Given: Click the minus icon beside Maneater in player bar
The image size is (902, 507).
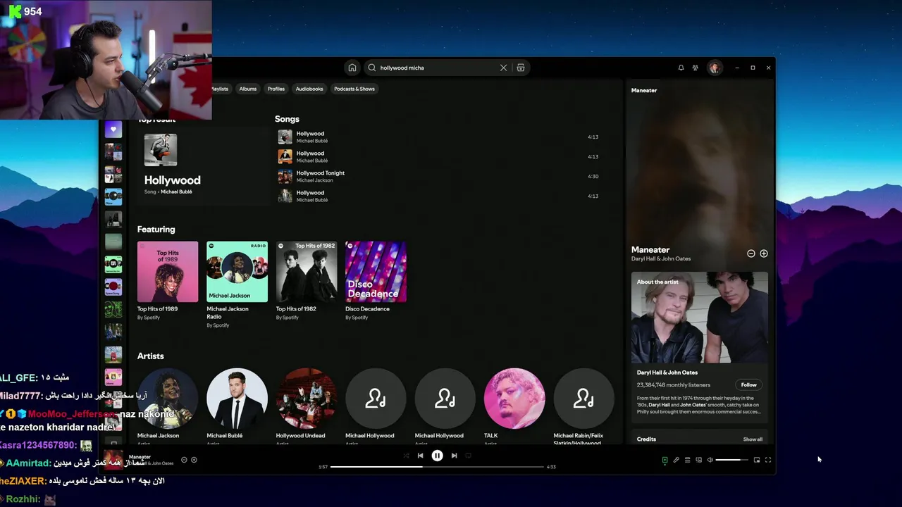Looking at the screenshot, I should coord(184,460).
